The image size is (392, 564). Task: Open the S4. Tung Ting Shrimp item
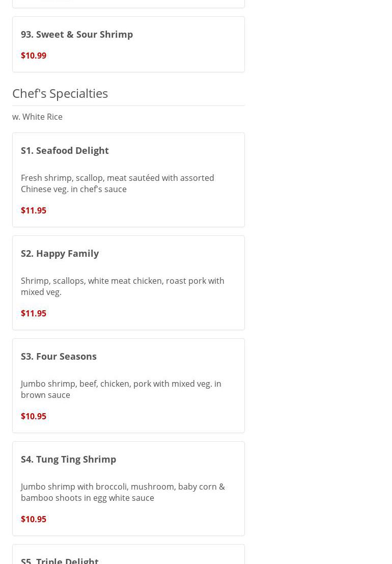click(x=68, y=459)
